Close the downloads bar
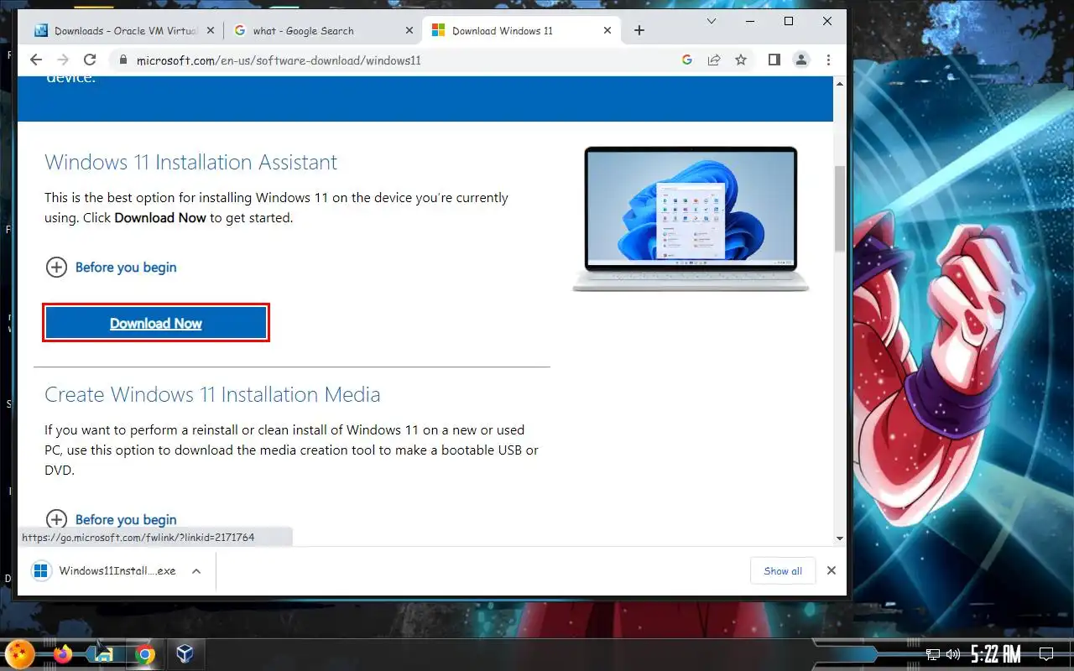Image resolution: width=1074 pixels, height=671 pixels. pyautogui.click(x=832, y=570)
